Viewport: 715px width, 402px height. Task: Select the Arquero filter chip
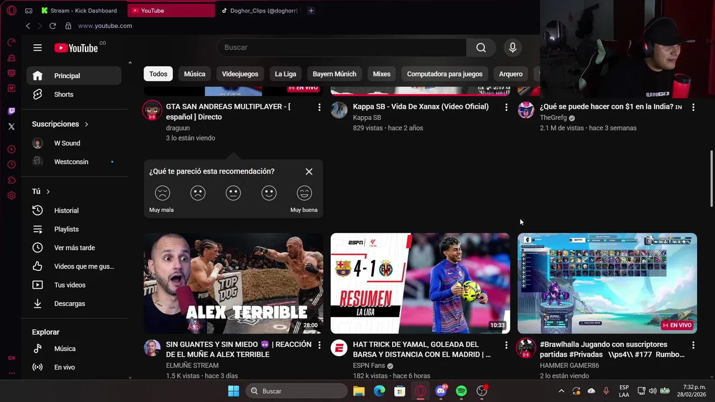(511, 74)
